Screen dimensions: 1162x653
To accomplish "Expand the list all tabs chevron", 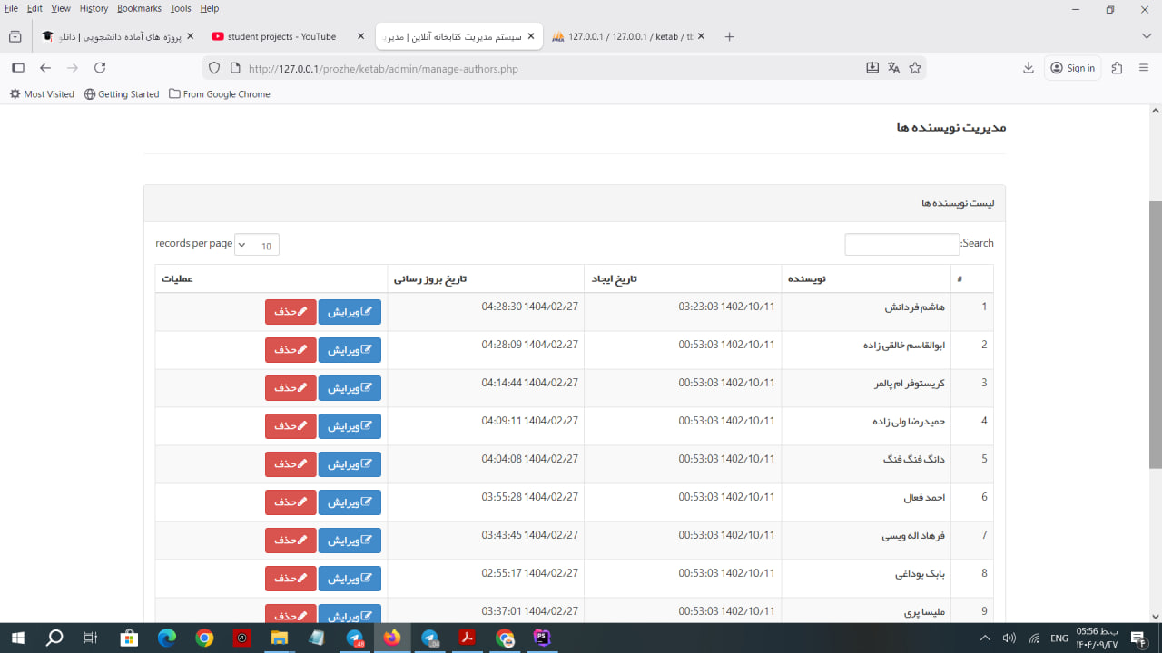I will coord(1147,36).
